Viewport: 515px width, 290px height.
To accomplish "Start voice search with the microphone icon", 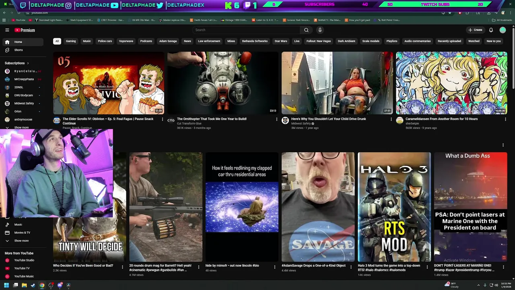I will pos(320,30).
